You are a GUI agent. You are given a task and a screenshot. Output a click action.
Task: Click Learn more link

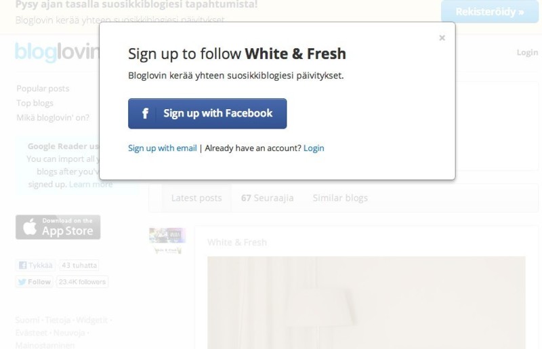click(x=91, y=184)
